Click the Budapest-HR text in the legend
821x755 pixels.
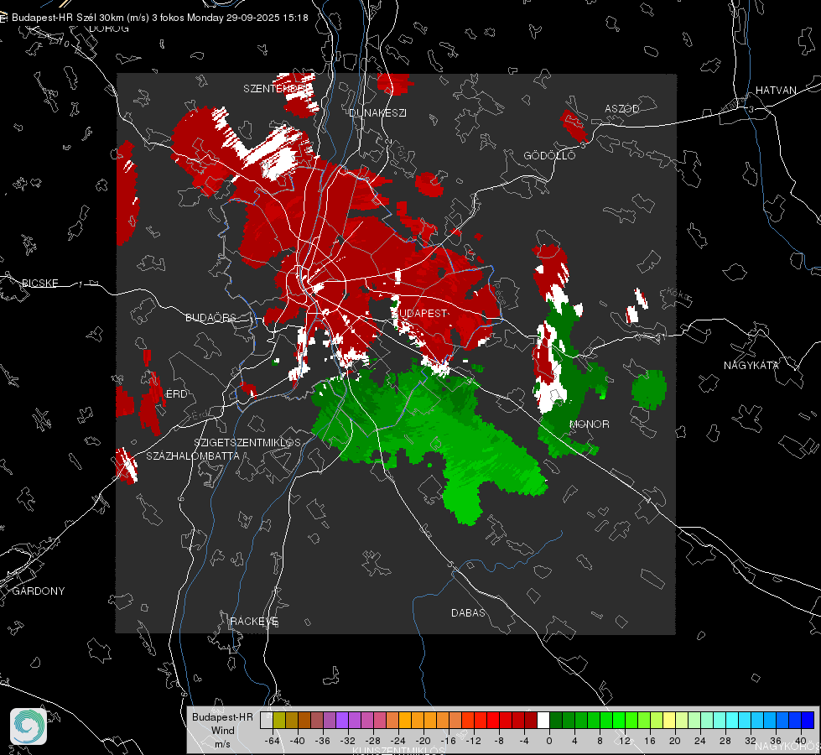(222, 716)
